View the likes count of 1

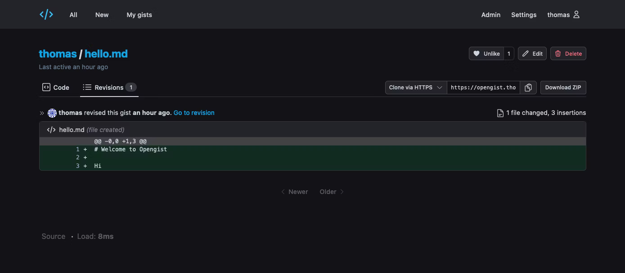tap(509, 53)
